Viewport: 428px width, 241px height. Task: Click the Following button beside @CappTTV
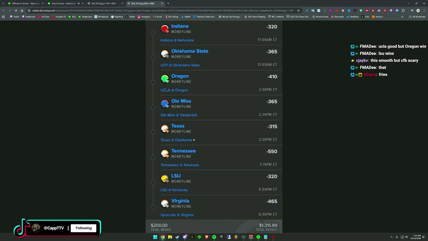(x=84, y=228)
